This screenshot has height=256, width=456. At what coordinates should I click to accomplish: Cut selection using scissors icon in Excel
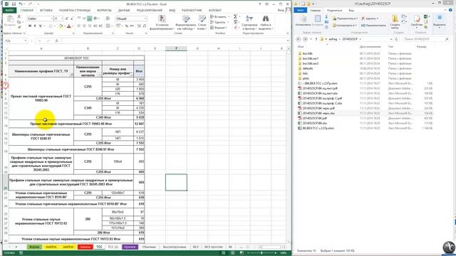pos(19,17)
